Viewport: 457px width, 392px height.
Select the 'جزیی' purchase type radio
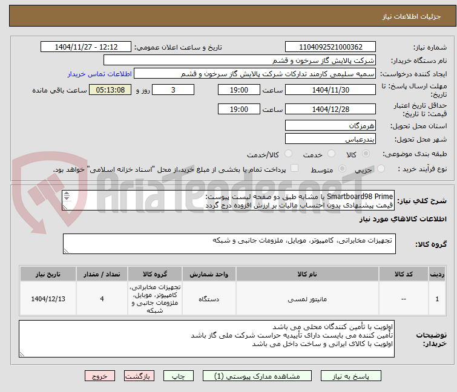click(381, 169)
